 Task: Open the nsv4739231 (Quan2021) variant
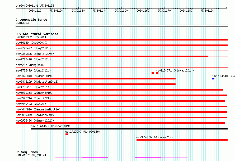pos(32,87)
